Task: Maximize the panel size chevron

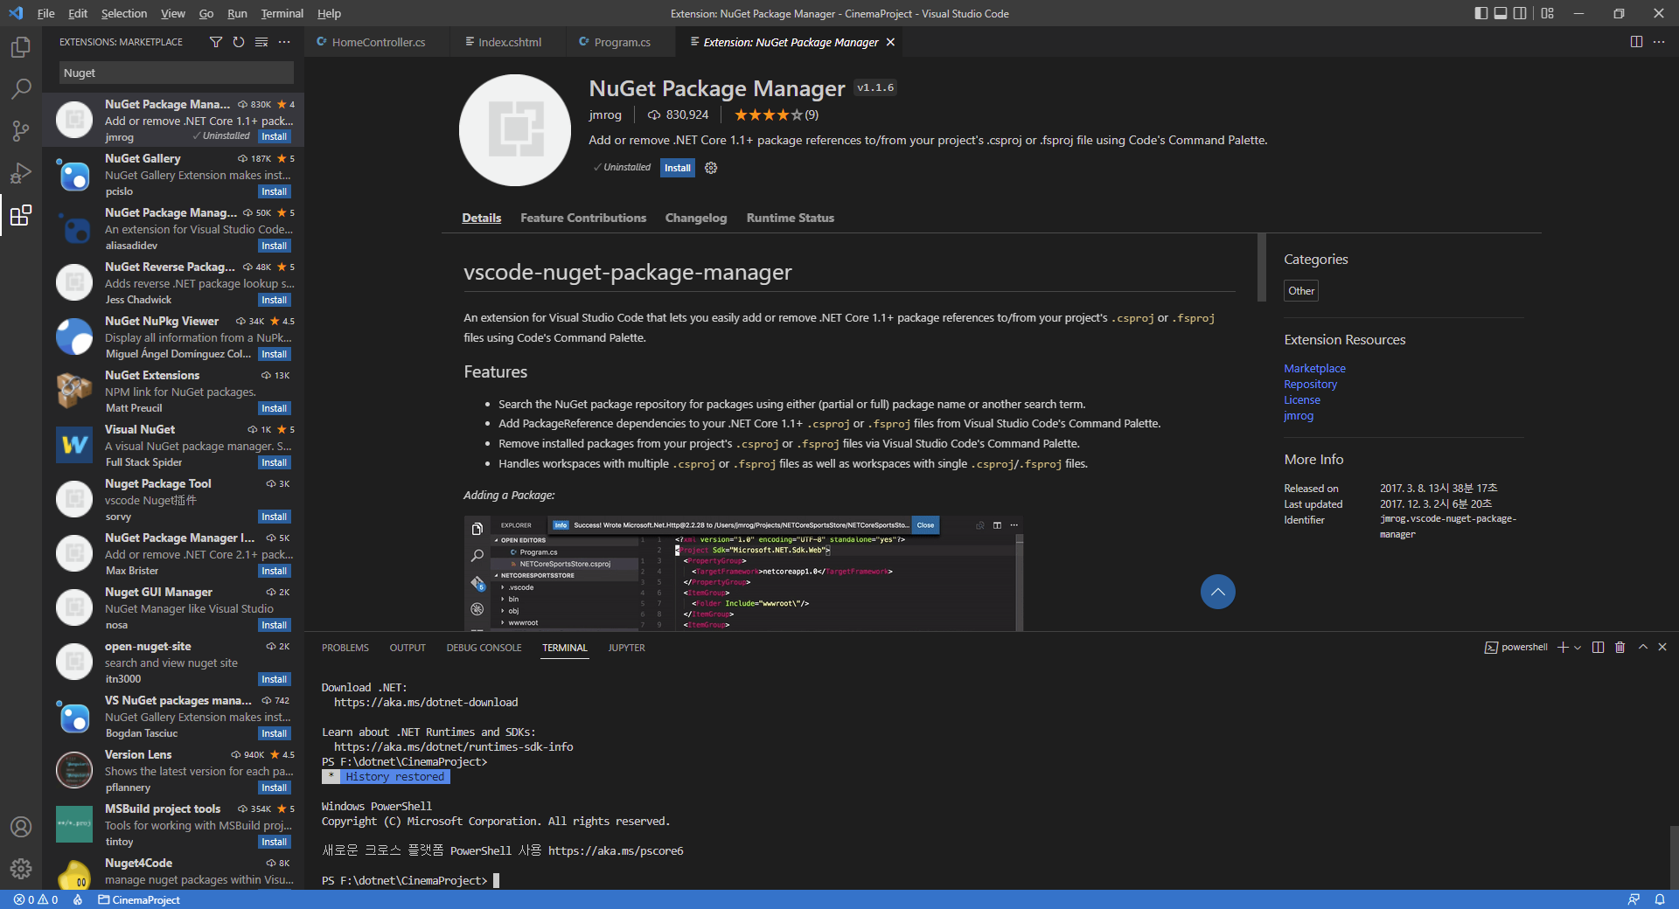Action: 1643,648
